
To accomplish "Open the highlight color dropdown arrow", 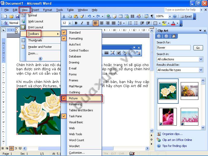I will pyautogui.click(x=168, y=23).
